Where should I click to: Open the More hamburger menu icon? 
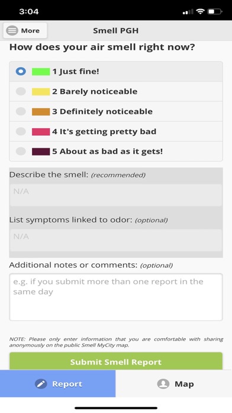[x=12, y=30]
